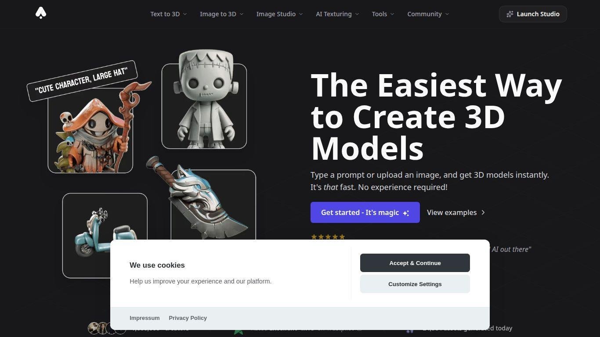Image resolution: width=600 pixels, height=337 pixels.
Task: Click the sparkle icon in Launch Studio
Action: [x=510, y=14]
